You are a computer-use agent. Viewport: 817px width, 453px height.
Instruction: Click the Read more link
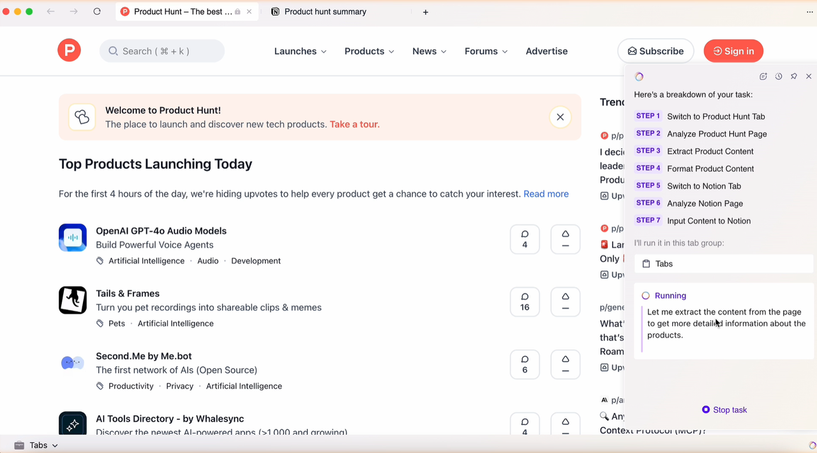click(x=546, y=194)
